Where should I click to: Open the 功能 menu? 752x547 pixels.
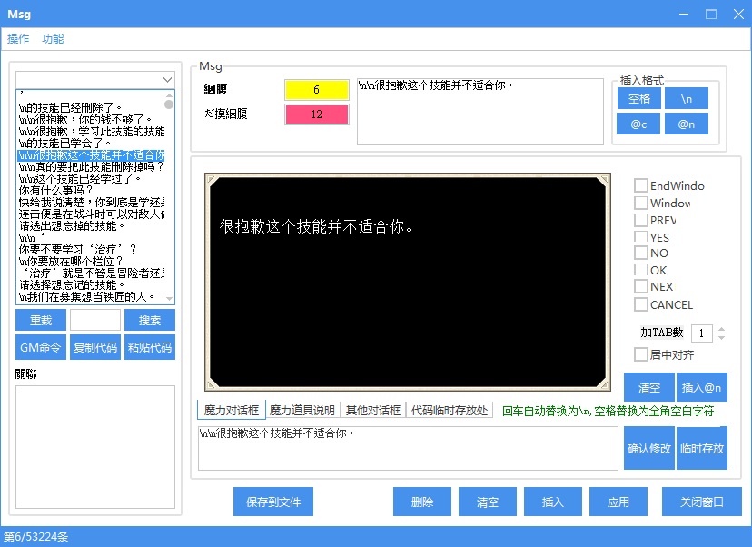pyautogui.click(x=53, y=39)
